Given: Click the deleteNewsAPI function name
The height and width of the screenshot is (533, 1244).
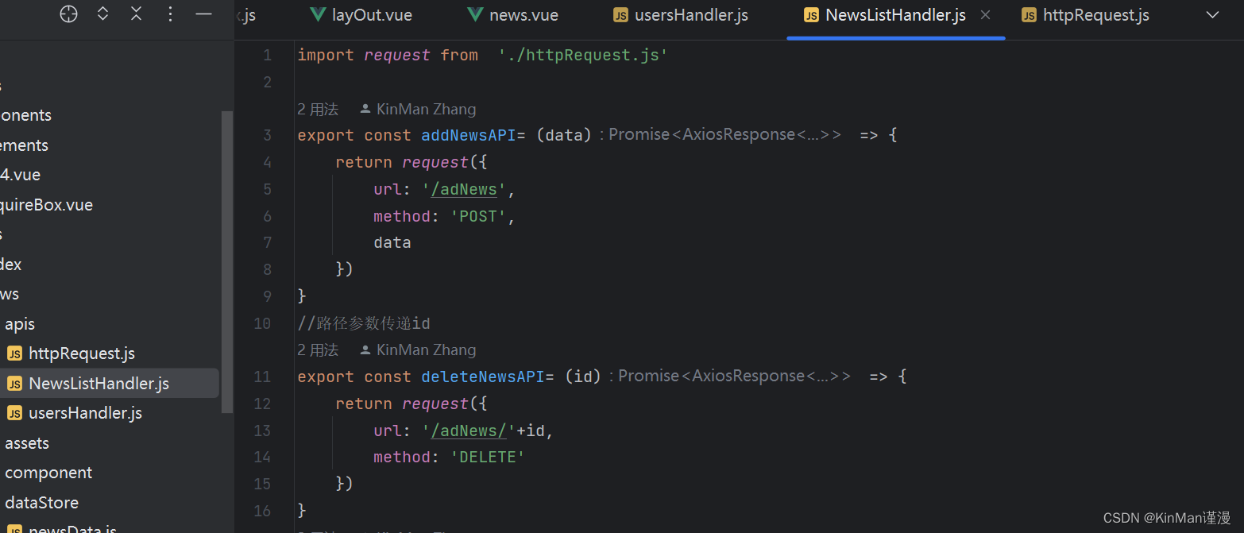Looking at the screenshot, I should point(483,377).
